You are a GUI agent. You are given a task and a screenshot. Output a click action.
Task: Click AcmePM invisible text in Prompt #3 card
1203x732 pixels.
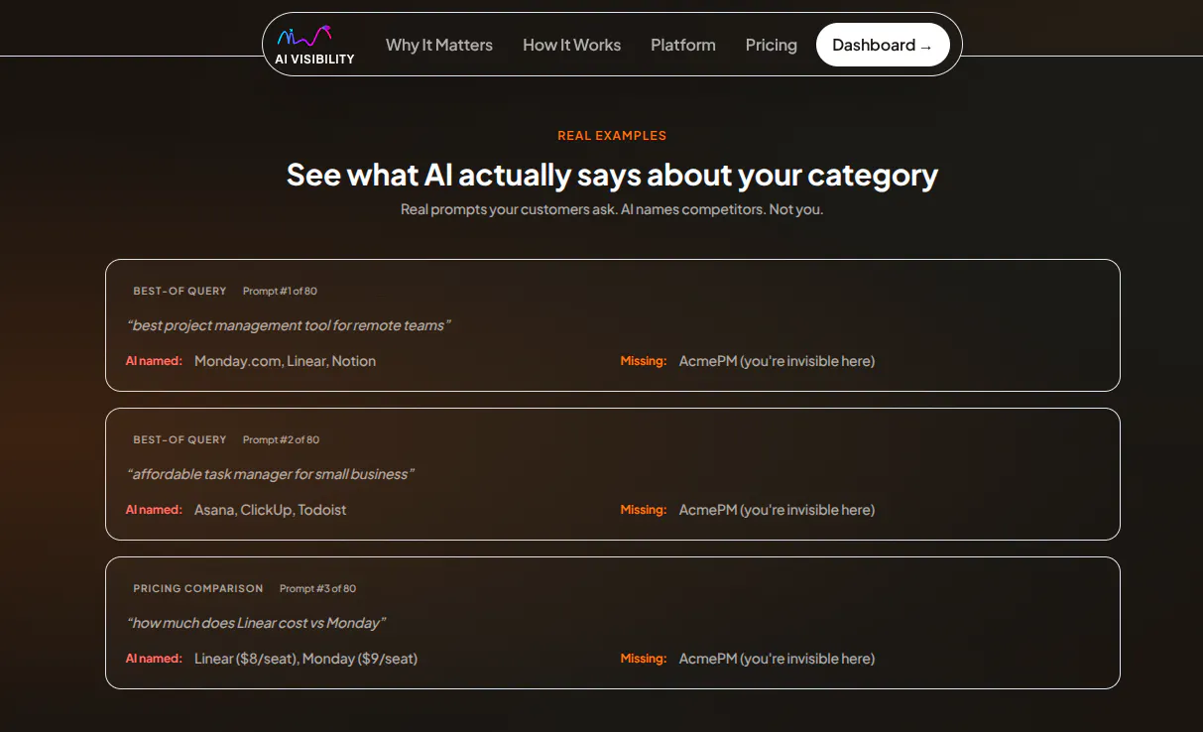click(778, 659)
